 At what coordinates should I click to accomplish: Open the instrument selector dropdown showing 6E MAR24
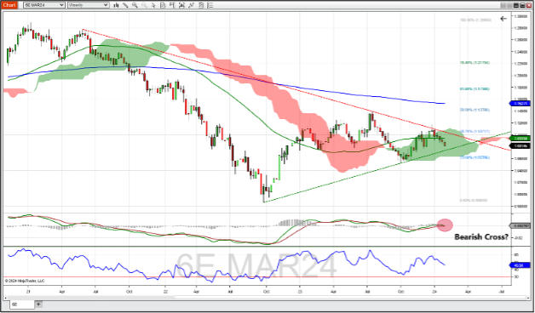point(44,5)
